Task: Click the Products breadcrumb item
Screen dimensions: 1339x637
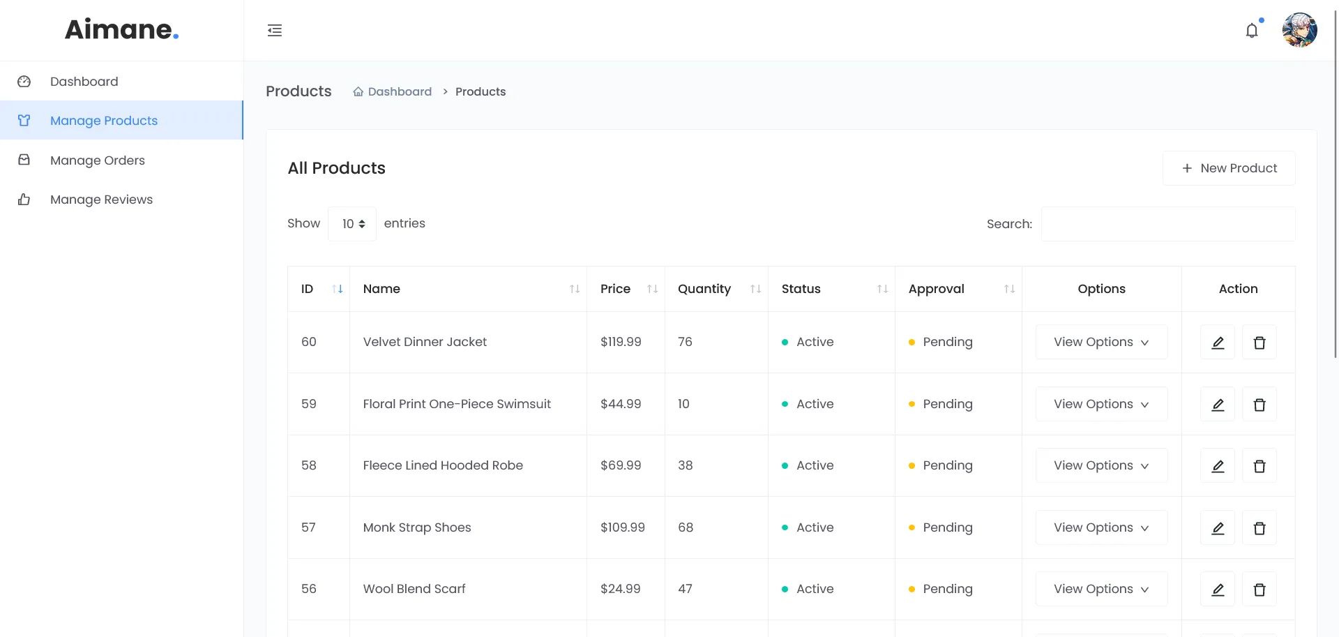Action: click(x=481, y=91)
